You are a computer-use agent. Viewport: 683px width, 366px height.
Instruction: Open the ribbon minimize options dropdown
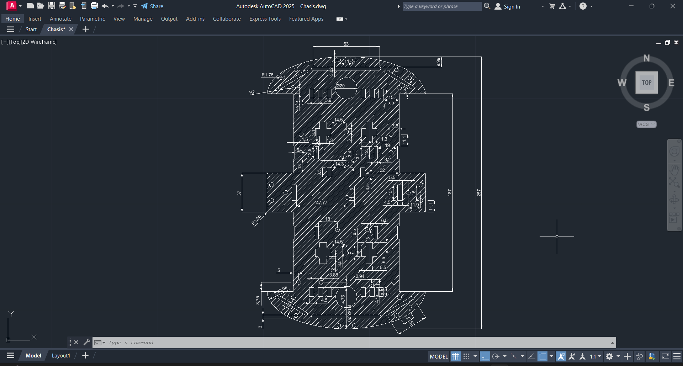point(346,19)
